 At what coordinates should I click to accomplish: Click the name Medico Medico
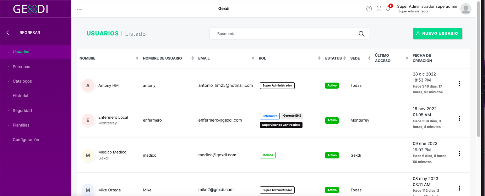pos(112,152)
